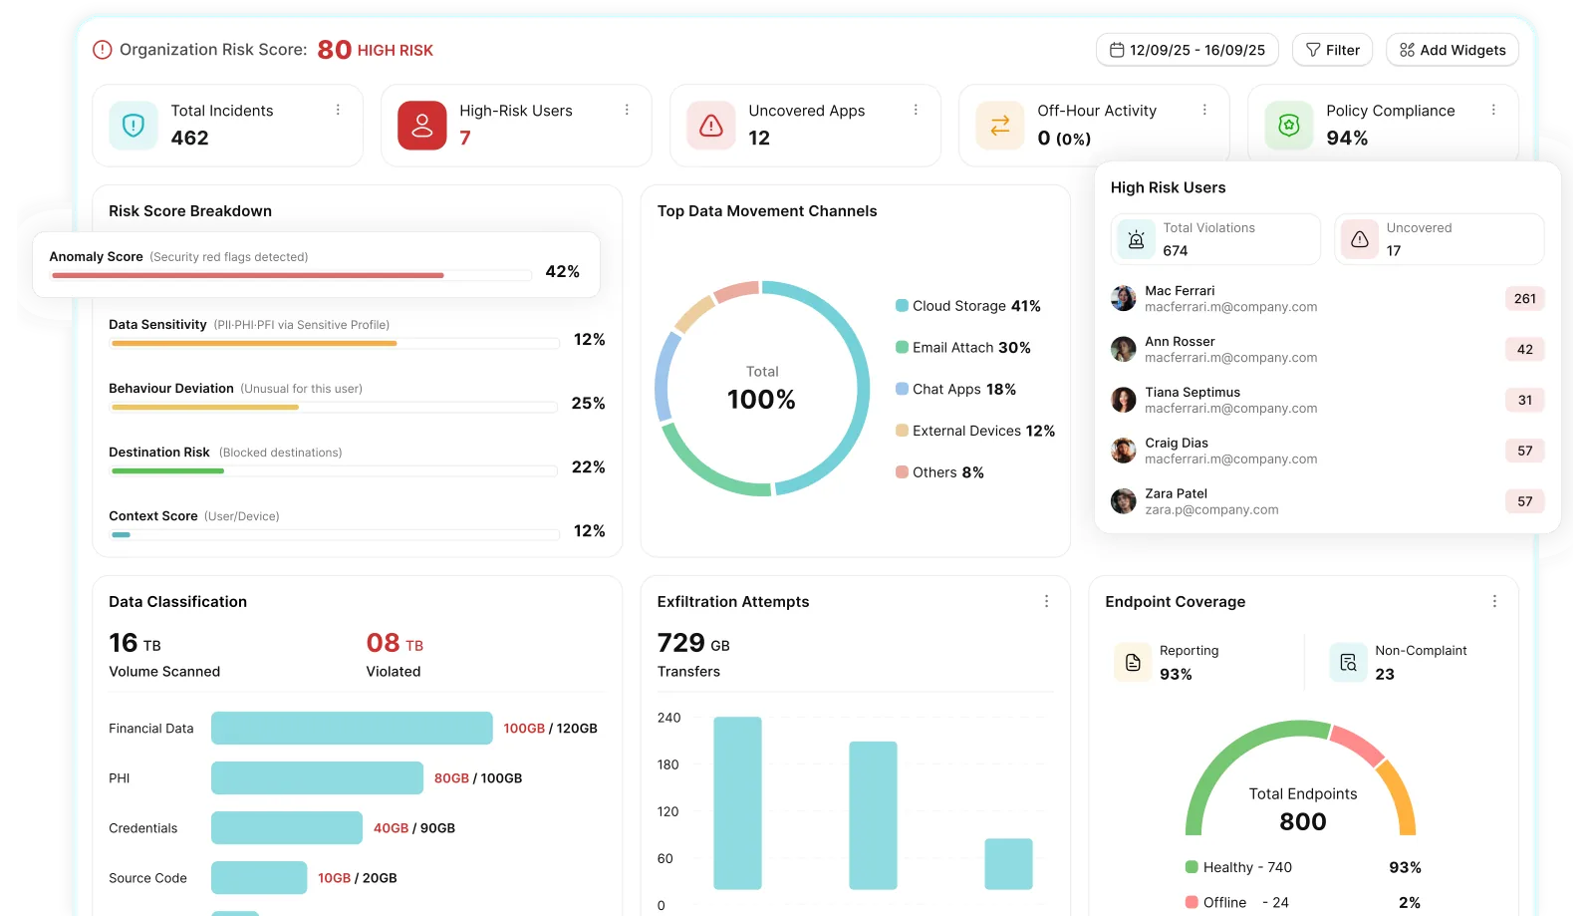
Task: Click the PHI classification bar
Action: click(x=317, y=777)
